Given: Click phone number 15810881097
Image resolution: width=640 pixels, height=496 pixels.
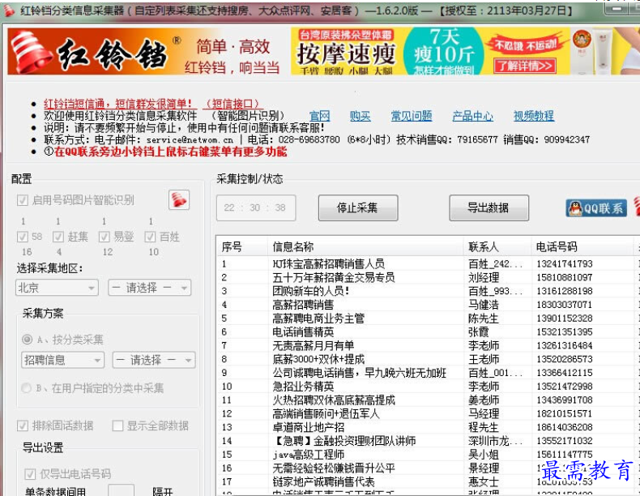Looking at the screenshot, I should point(565,278).
